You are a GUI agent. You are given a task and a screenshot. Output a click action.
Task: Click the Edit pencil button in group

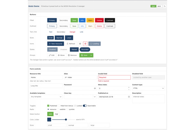pos(52,55)
